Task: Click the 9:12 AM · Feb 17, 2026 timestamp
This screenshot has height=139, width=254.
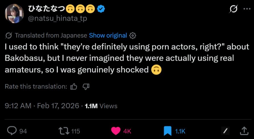Action: pos(42,106)
